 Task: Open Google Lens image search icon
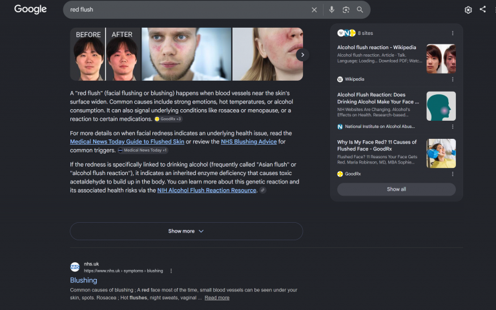tap(346, 10)
